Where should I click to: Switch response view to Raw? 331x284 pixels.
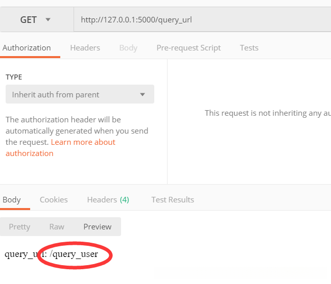pyautogui.click(x=57, y=227)
